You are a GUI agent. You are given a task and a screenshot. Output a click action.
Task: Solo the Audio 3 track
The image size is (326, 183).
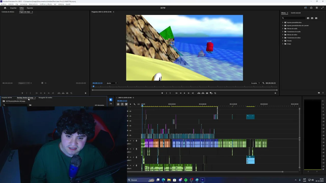coord(133,157)
